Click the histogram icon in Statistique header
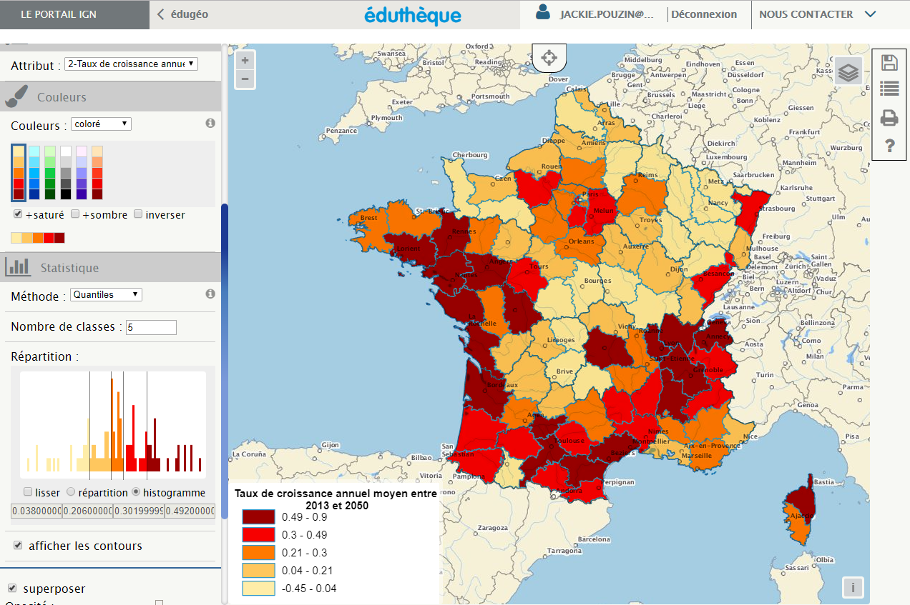Screen dimensions: 910x605 18,267
